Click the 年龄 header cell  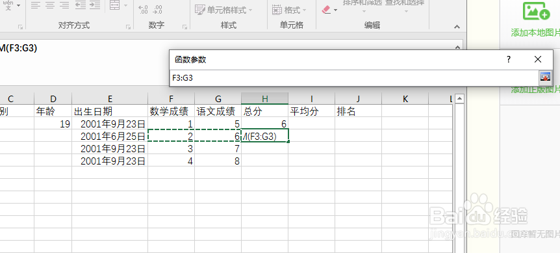(53, 111)
